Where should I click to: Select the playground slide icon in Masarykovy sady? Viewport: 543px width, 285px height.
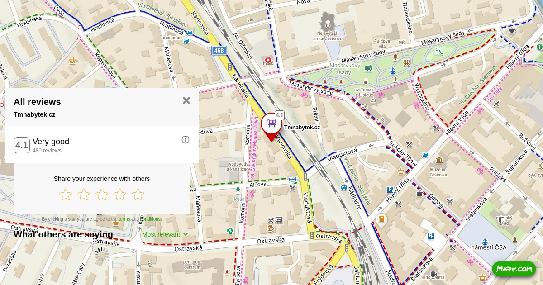click(x=439, y=52)
